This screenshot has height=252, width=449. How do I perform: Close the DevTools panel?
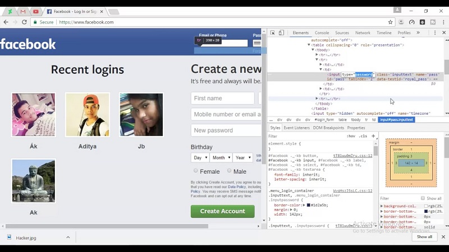coord(444,32)
